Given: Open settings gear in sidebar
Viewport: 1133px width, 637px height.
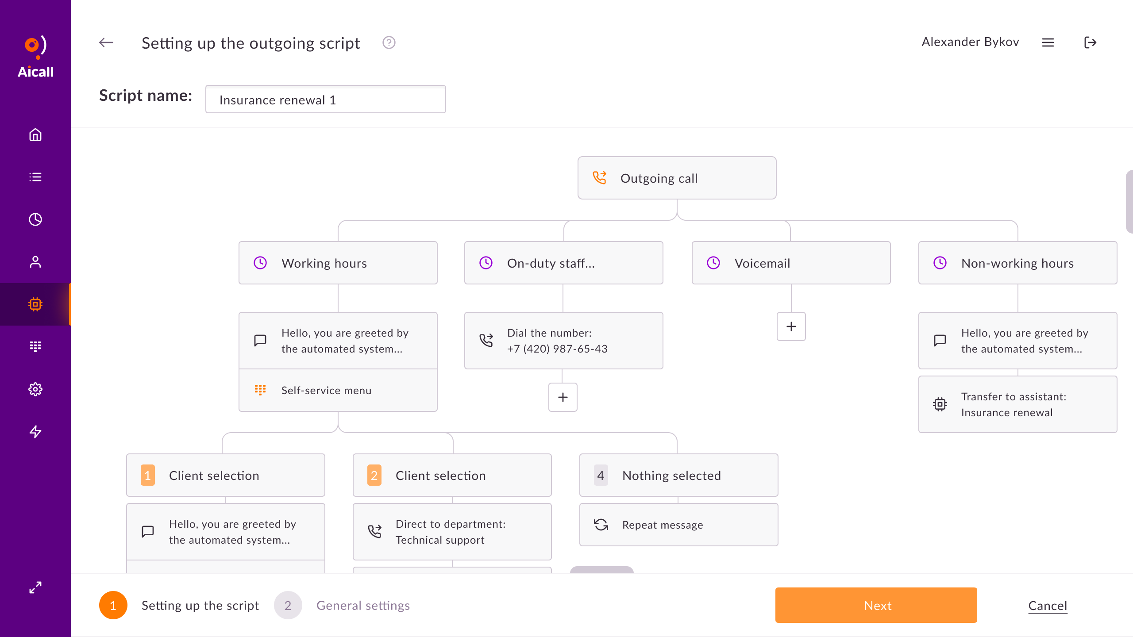Looking at the screenshot, I should (35, 389).
